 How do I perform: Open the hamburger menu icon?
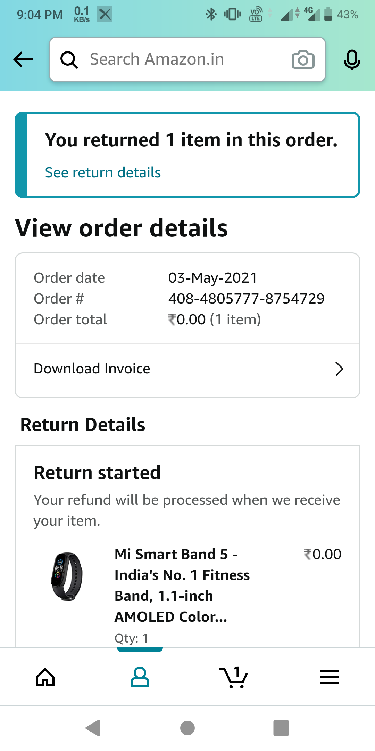pos(329,677)
